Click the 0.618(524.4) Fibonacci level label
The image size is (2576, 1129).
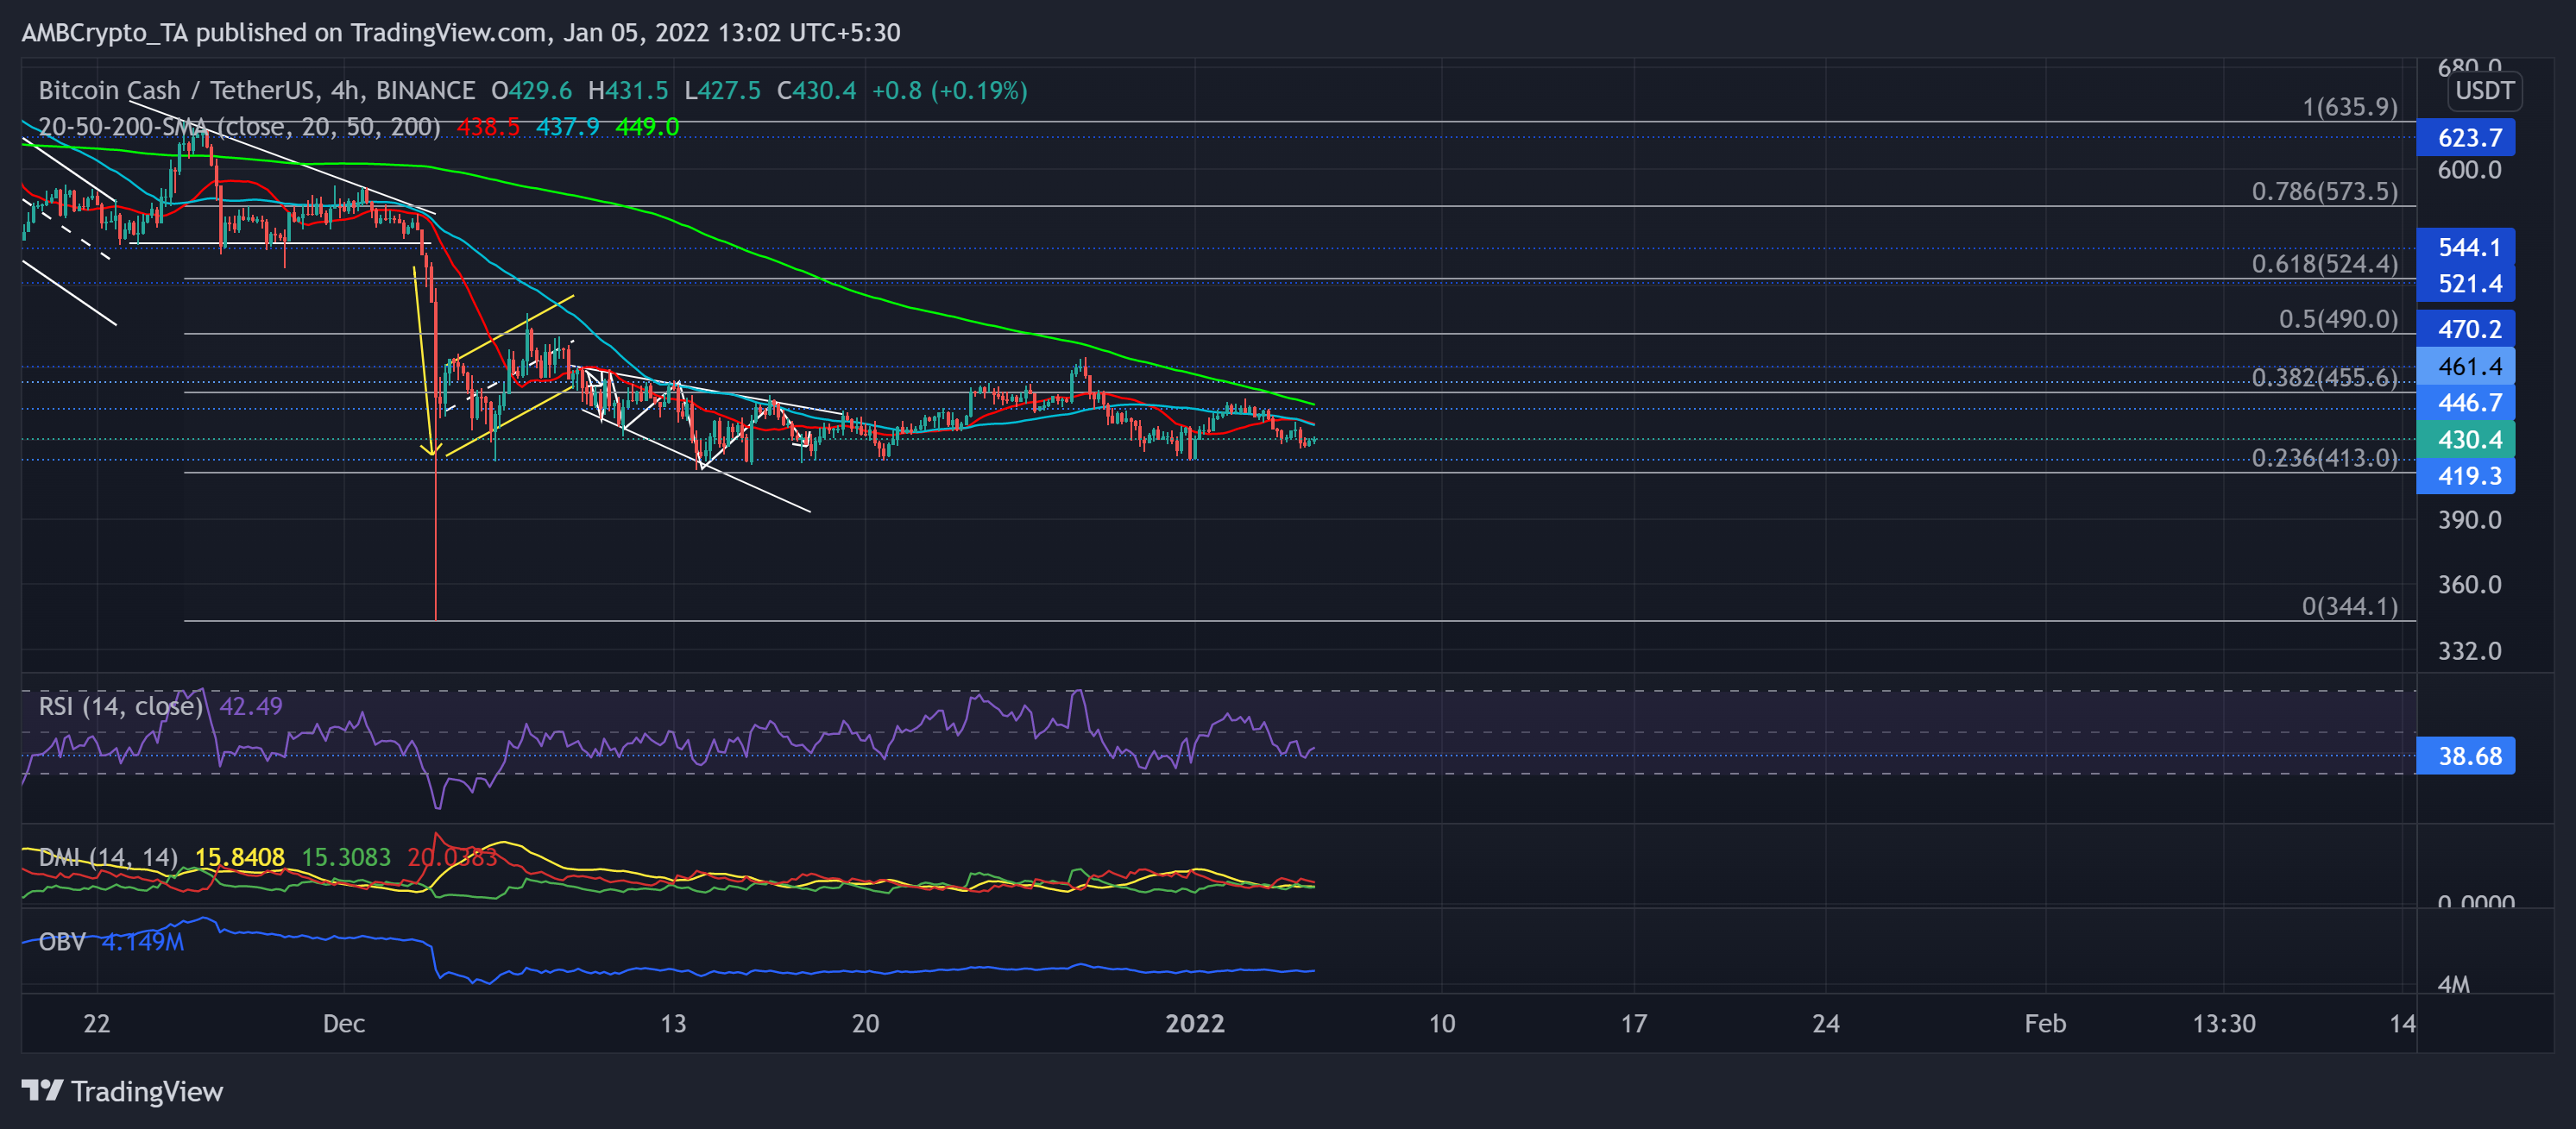pos(2323,264)
